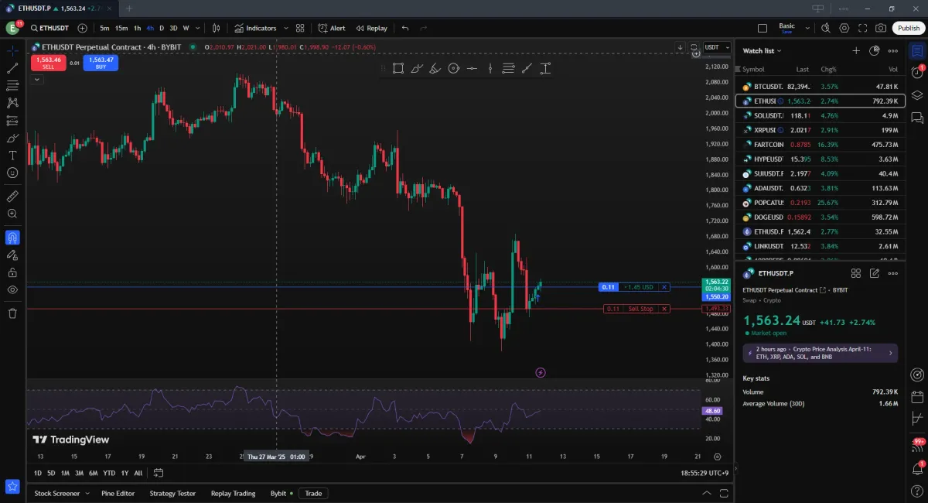Open watch list advanced view pie icon
Image resolution: width=928 pixels, height=503 pixels.
click(875, 50)
